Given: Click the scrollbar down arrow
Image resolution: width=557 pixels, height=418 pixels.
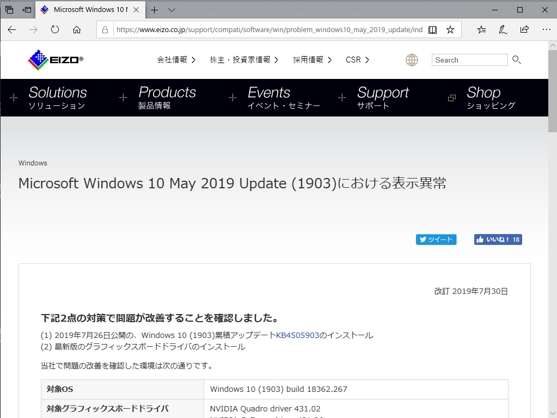Looking at the screenshot, I should pyautogui.click(x=553, y=414).
